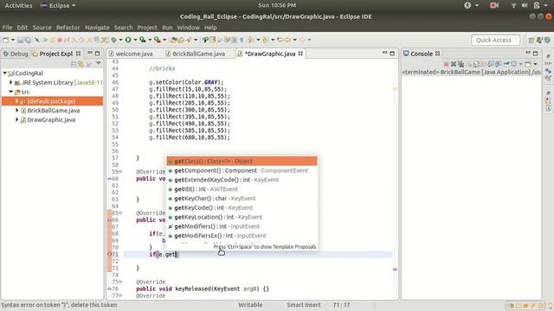Open the network indicator in top bar
Screen dimensions: 554x311
(x=513, y=5)
